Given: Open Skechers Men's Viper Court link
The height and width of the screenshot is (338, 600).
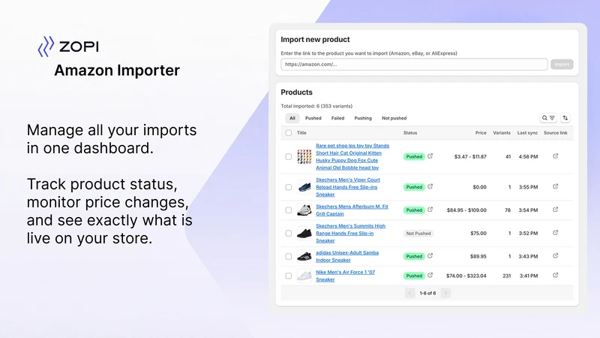Looking at the screenshot, I should tap(348, 187).
